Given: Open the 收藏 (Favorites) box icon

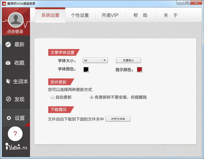Looking at the screenshot, I should (x=8, y=63).
